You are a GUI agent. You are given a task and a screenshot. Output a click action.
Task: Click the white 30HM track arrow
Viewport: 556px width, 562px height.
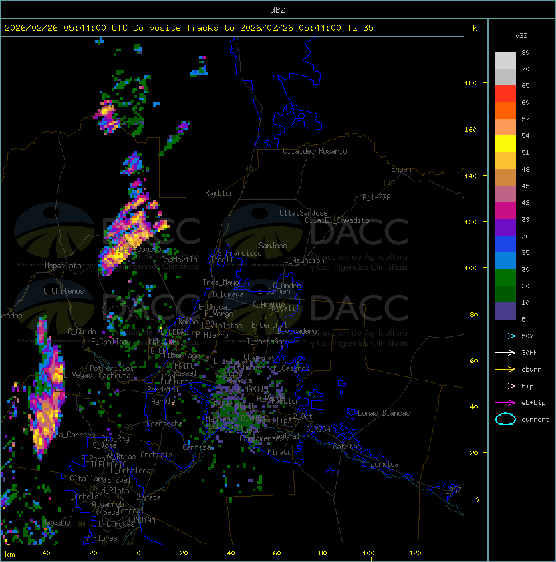[505, 352]
